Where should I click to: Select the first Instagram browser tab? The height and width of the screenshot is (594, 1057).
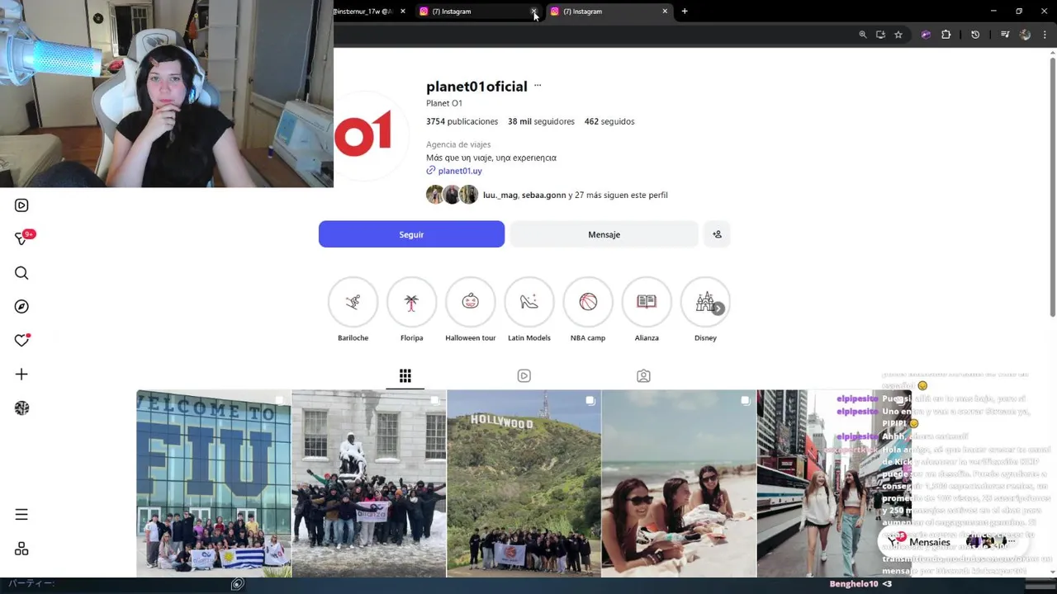pos(473,12)
